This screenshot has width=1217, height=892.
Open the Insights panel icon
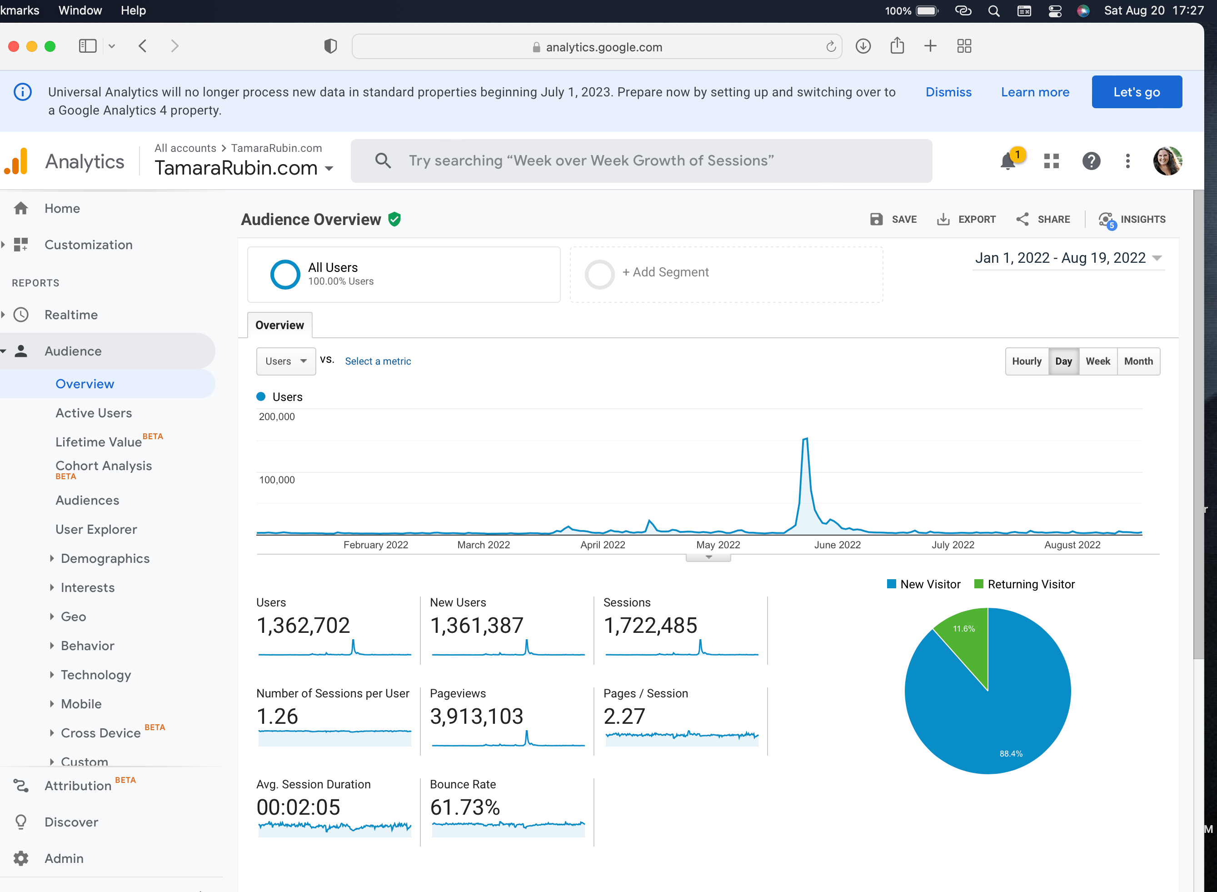[1106, 219]
